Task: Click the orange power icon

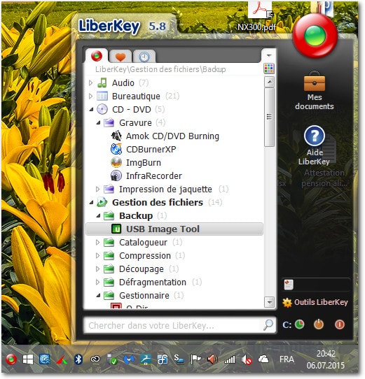Action: pyautogui.click(x=319, y=324)
